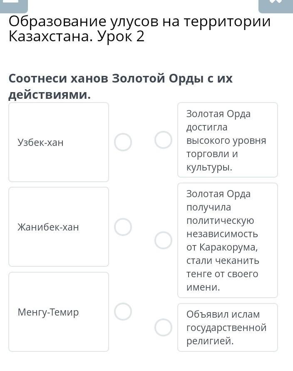Click the 'высокого уровня торговли и культуры' answer card
This screenshot has height=371, width=293.
tap(228, 140)
